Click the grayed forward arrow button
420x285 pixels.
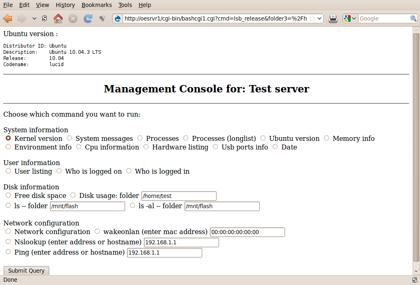22,18
